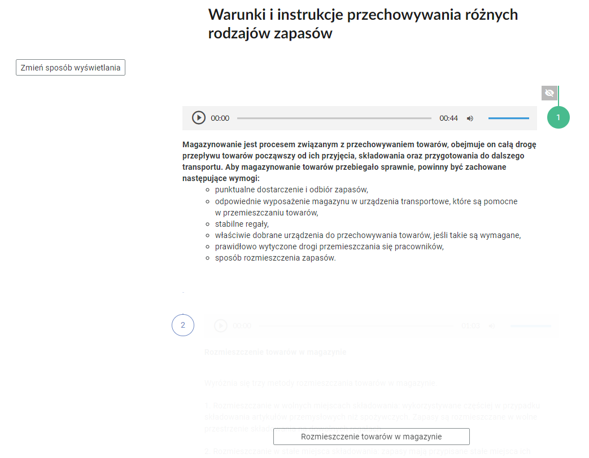
Task: Click the bullet 'stabilne regały'
Action: pyautogui.click(x=242, y=224)
